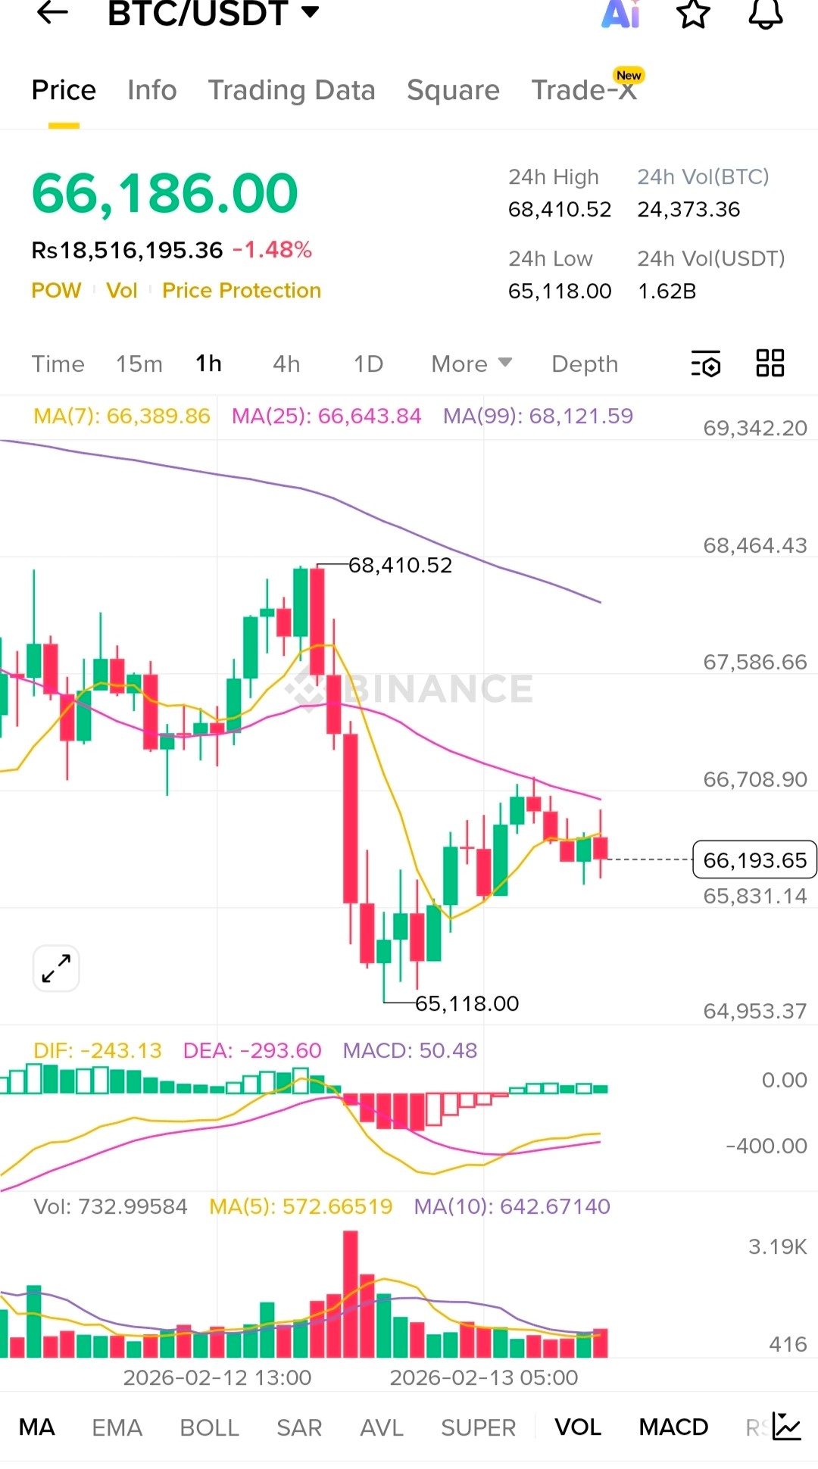The height and width of the screenshot is (1469, 818).
Task: Open indicator chart icon at bottom right
Action: point(786,1427)
